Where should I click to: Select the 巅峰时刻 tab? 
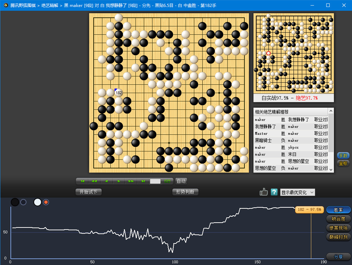[338, 237]
